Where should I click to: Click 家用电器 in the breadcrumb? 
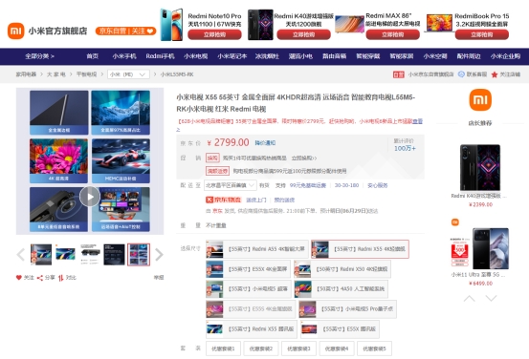26,74
